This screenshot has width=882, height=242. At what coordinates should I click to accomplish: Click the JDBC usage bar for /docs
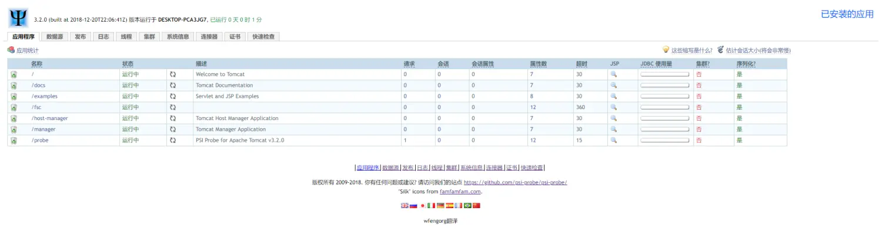click(x=664, y=86)
